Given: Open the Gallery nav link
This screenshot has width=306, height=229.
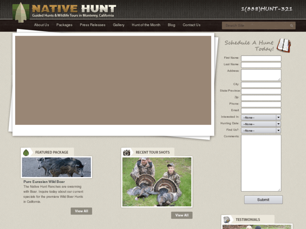Looking at the screenshot, I should click(x=119, y=25).
